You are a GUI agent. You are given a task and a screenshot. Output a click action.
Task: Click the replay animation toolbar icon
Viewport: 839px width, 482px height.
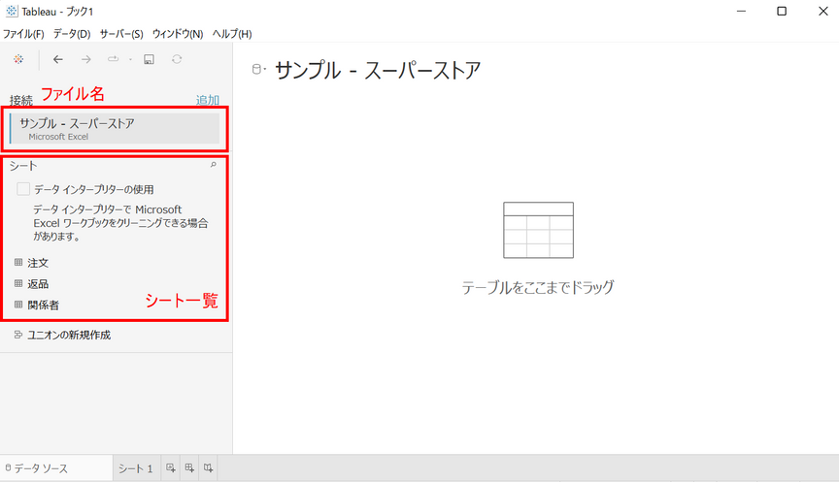(x=113, y=59)
